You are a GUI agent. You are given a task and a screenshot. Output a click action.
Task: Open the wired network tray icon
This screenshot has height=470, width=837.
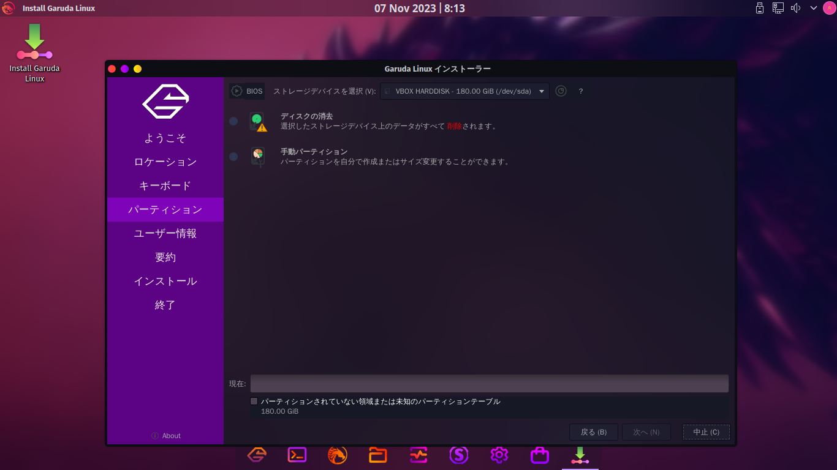[x=778, y=8]
